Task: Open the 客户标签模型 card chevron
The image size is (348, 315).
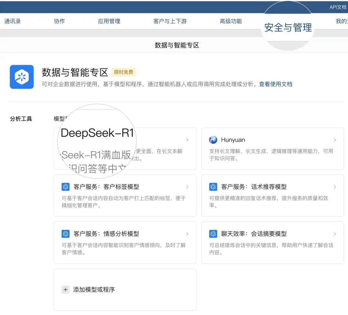Action: coord(187,187)
